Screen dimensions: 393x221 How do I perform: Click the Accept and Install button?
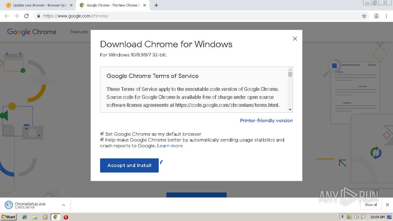coord(129,165)
